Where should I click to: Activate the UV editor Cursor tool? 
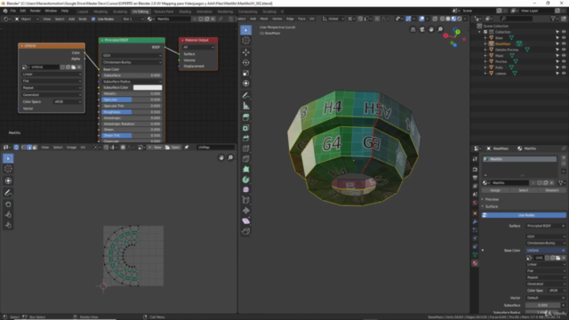coord(8,169)
